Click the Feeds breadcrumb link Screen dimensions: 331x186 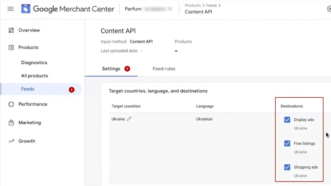(x=211, y=6)
